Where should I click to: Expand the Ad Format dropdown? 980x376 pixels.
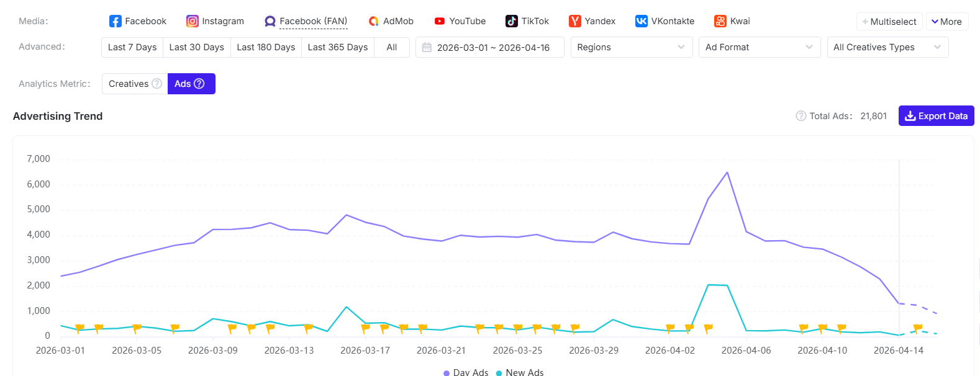coord(759,47)
